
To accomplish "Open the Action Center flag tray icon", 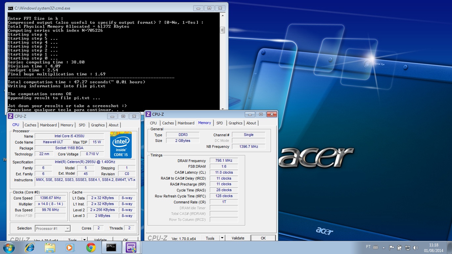I will 392,247.
